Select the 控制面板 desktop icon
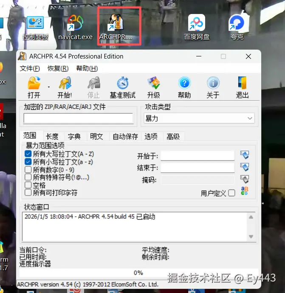The image size is (285, 293). (x=35, y=28)
